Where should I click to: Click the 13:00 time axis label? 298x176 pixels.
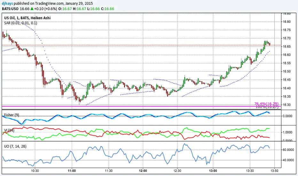tap(213, 171)
